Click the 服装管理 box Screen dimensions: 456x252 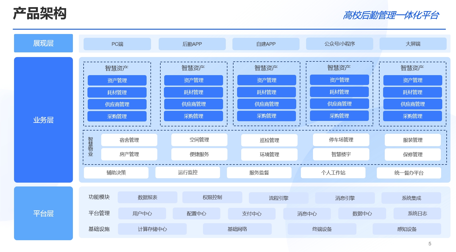[x=413, y=140]
